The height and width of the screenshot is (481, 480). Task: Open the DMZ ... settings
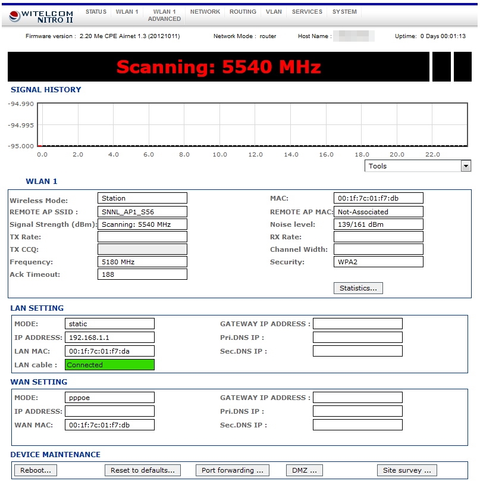click(x=305, y=470)
